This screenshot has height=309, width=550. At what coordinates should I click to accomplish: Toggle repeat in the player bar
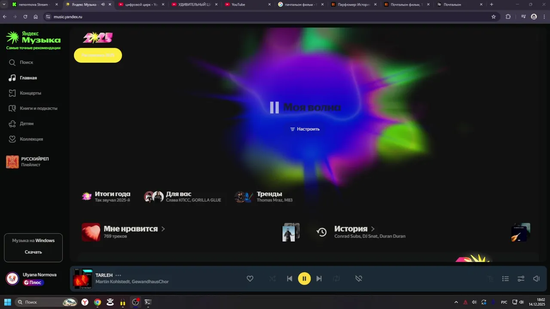[336, 279]
